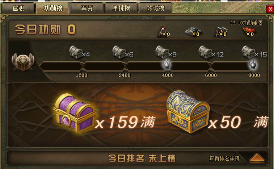
Task: Click the silver chest x12 reward
Action: 205,52
